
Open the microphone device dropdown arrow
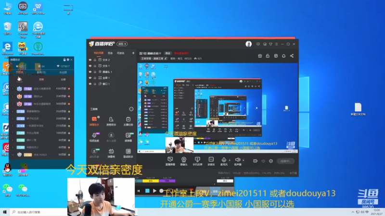coord(230,160)
